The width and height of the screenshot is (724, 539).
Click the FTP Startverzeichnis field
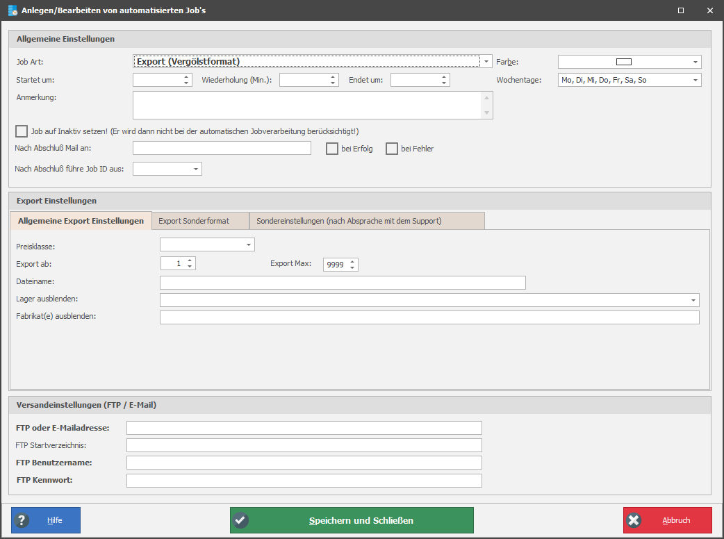tap(304, 445)
